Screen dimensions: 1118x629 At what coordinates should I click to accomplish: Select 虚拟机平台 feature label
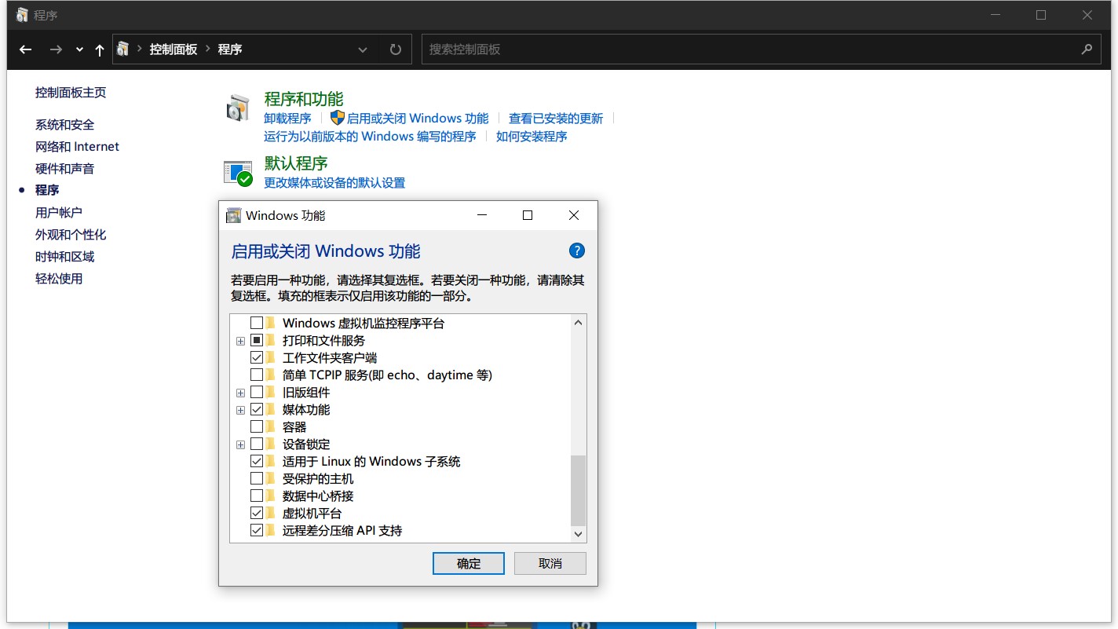pyautogui.click(x=312, y=514)
